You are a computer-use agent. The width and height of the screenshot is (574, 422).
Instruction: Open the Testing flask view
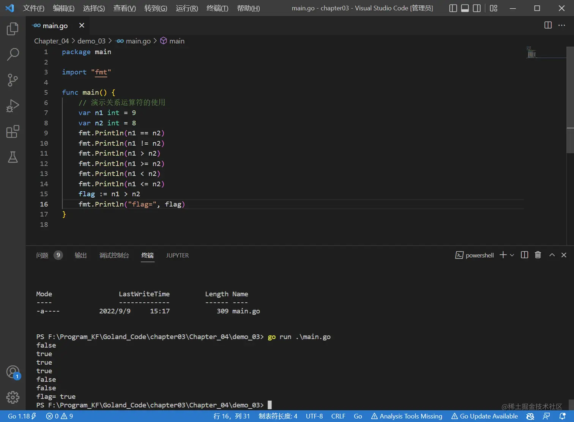[13, 157]
